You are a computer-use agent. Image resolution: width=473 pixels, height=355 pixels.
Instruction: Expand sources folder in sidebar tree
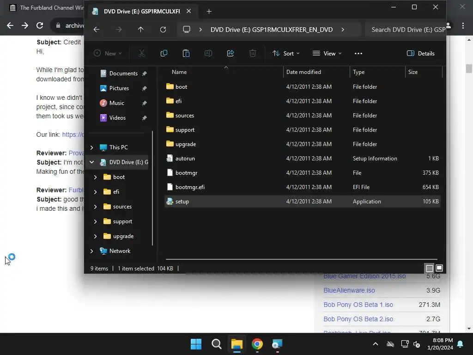pos(95,207)
